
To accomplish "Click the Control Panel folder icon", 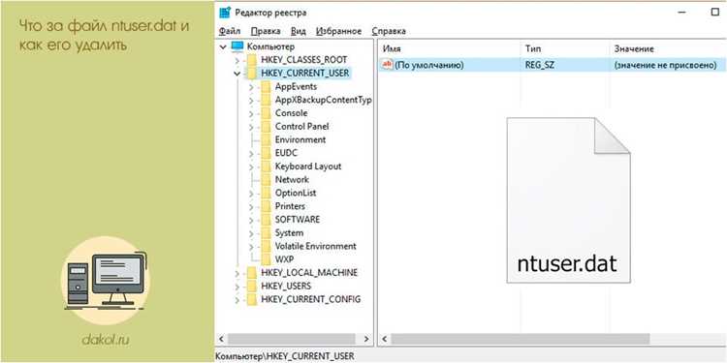I will point(266,127).
